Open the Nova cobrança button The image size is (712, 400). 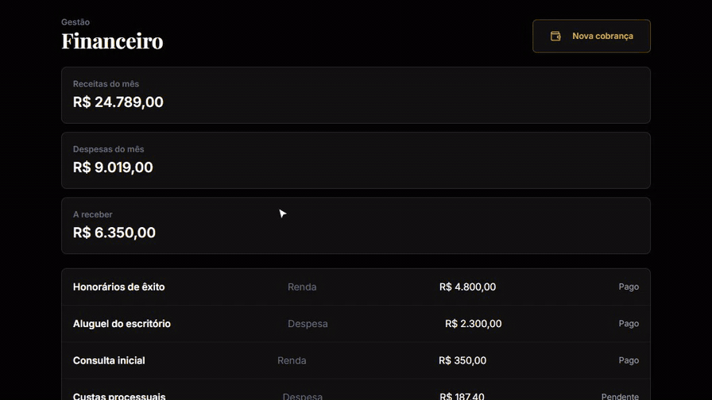[591, 36]
